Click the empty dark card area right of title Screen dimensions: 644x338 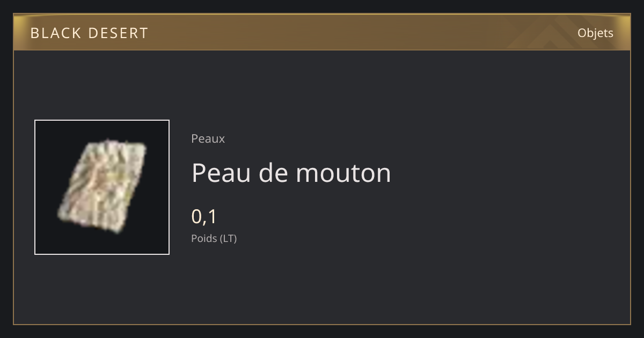point(510,173)
